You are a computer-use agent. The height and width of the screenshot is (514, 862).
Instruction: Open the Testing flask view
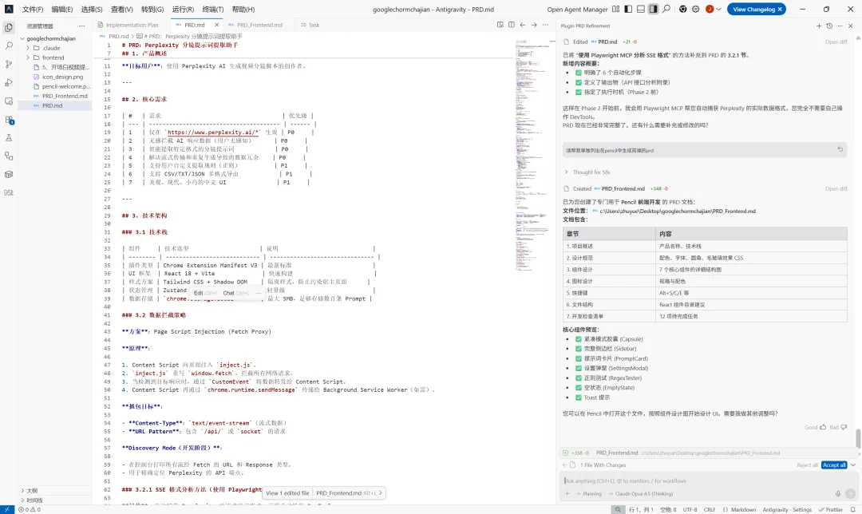coord(9,138)
